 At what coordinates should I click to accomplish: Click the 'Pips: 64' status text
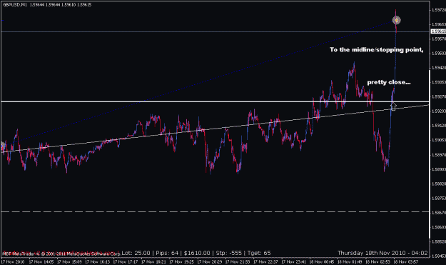[167, 253]
